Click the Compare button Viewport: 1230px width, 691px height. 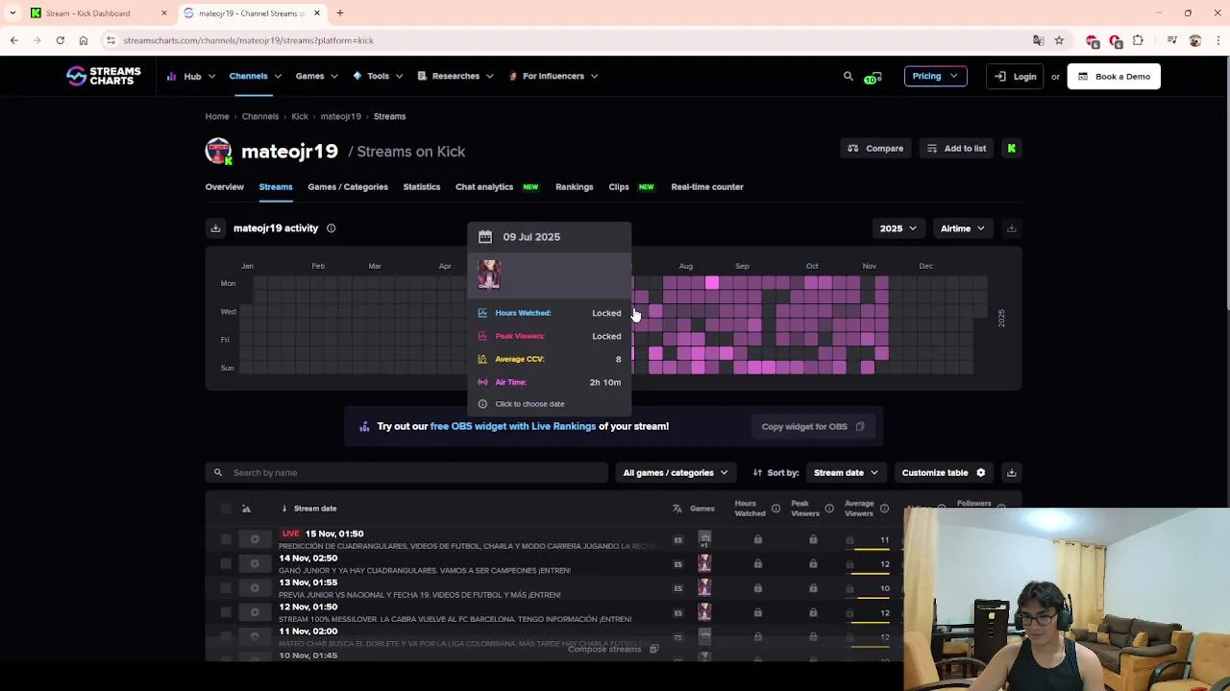[875, 148]
